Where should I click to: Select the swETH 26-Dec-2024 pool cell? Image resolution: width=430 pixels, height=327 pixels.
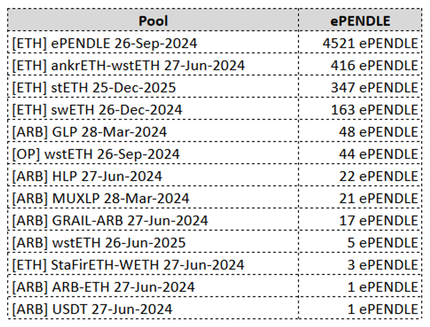[x=97, y=110]
